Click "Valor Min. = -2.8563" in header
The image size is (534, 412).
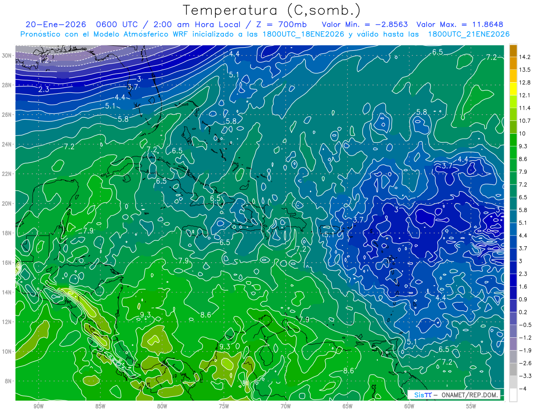tap(364, 24)
